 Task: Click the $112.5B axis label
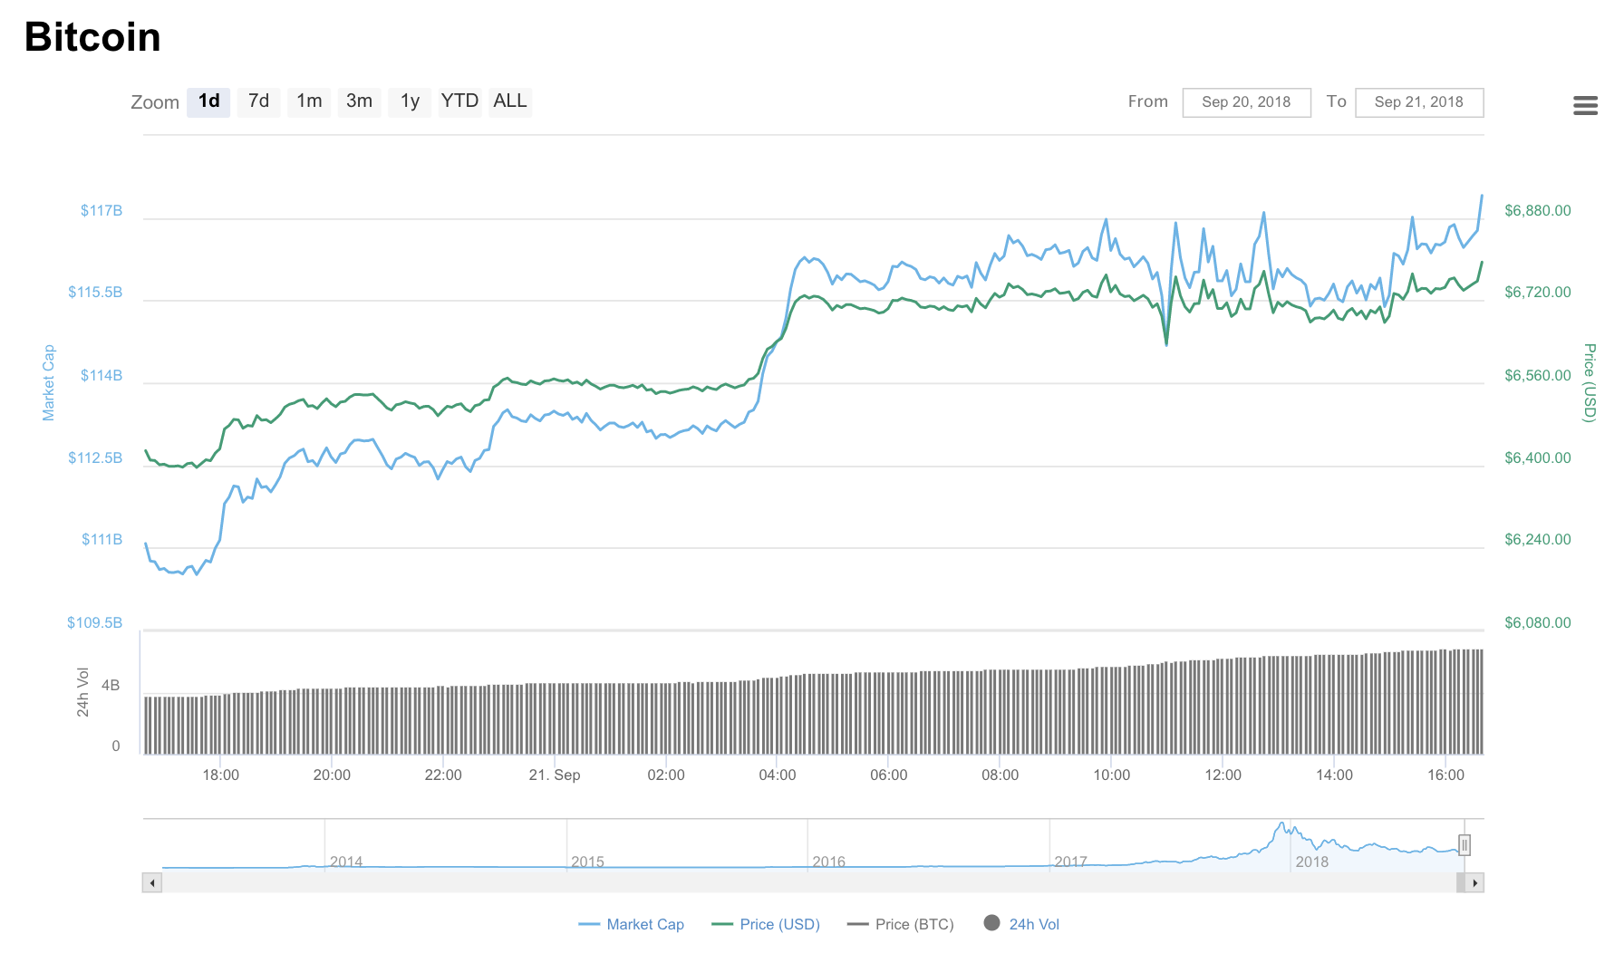click(95, 458)
